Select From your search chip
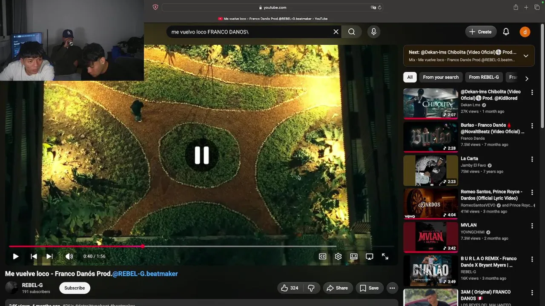Viewport: 545px width, 306px height. pyautogui.click(x=441, y=77)
